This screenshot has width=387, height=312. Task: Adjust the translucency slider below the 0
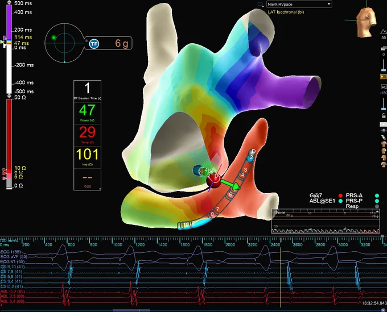pyautogui.click(x=384, y=65)
